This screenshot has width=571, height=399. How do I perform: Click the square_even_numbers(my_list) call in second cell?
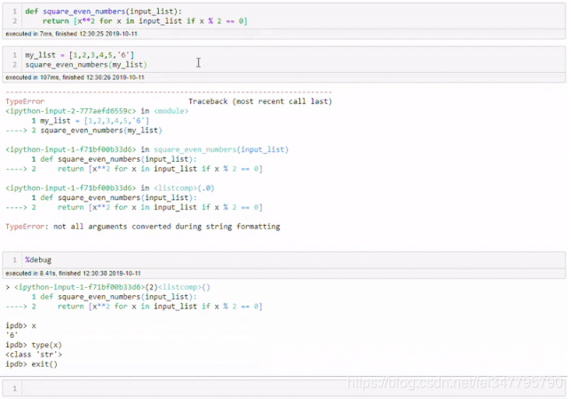pos(86,65)
